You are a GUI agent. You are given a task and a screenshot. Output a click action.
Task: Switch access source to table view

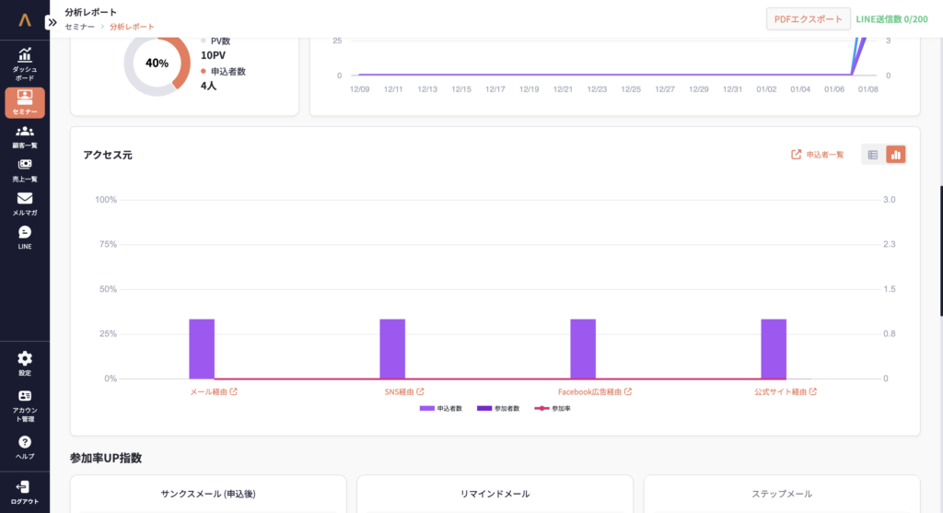pos(873,155)
